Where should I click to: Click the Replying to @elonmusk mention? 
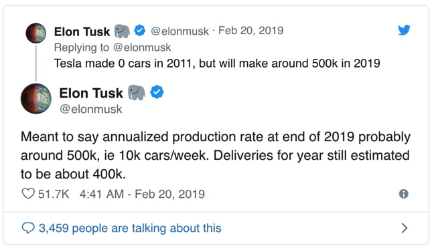[142, 47]
